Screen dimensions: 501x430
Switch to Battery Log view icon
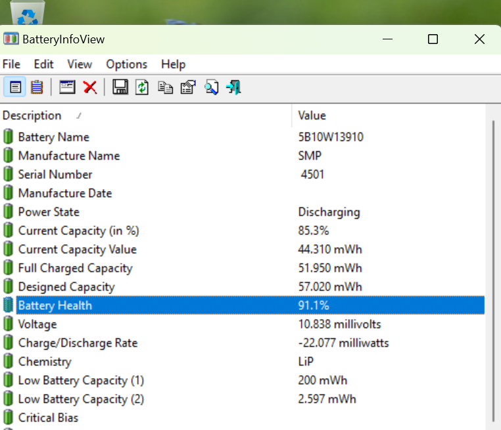37,87
